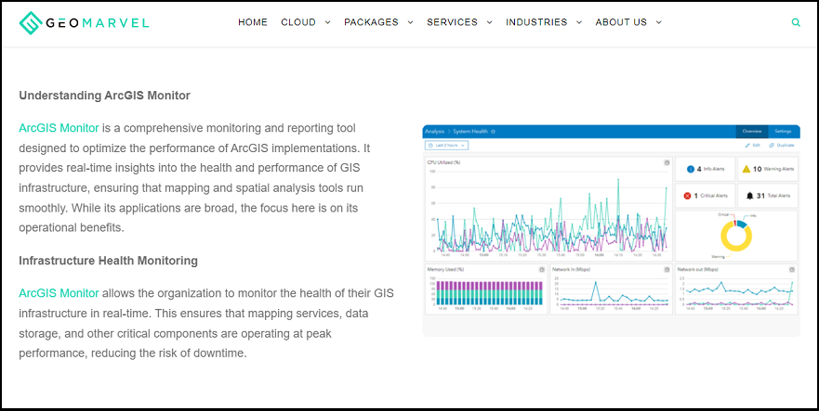The width and height of the screenshot is (819, 411).
Task: Select the Overview tab in dashboard
Action: (x=751, y=132)
